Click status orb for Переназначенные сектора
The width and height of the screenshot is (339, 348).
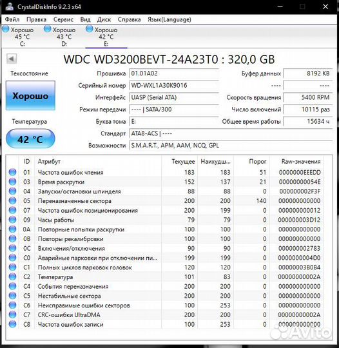tap(12, 201)
